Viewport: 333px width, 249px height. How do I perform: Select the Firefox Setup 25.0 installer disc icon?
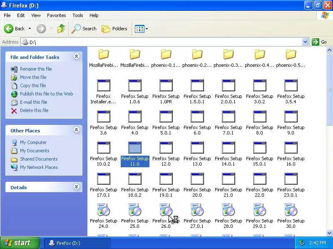pos(134,210)
